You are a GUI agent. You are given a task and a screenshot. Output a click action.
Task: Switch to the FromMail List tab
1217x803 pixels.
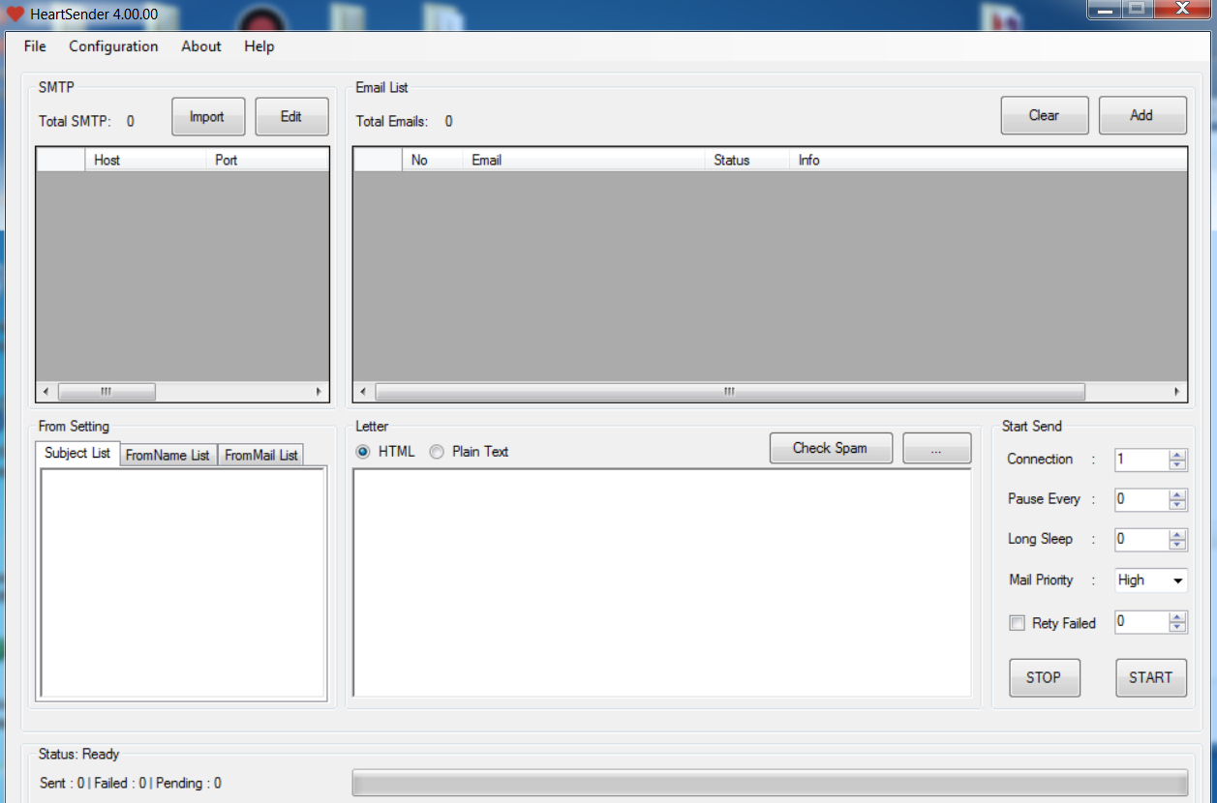point(261,455)
